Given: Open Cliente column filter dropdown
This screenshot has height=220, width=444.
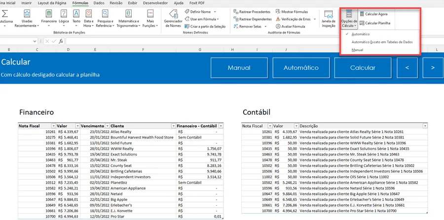Looking at the screenshot, I should coord(173,126).
